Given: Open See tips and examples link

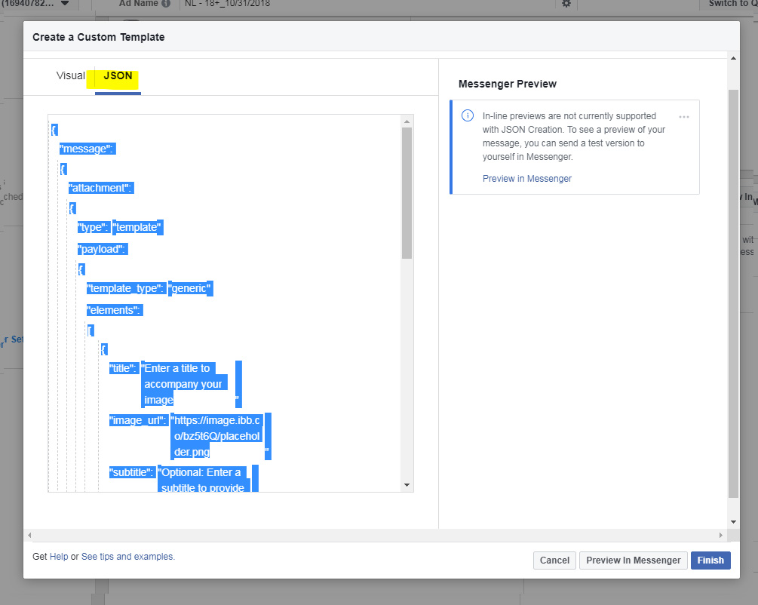Looking at the screenshot, I should click(x=127, y=557).
